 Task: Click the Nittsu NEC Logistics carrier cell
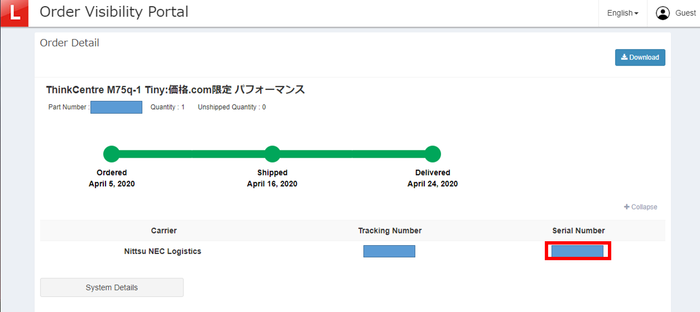[162, 251]
